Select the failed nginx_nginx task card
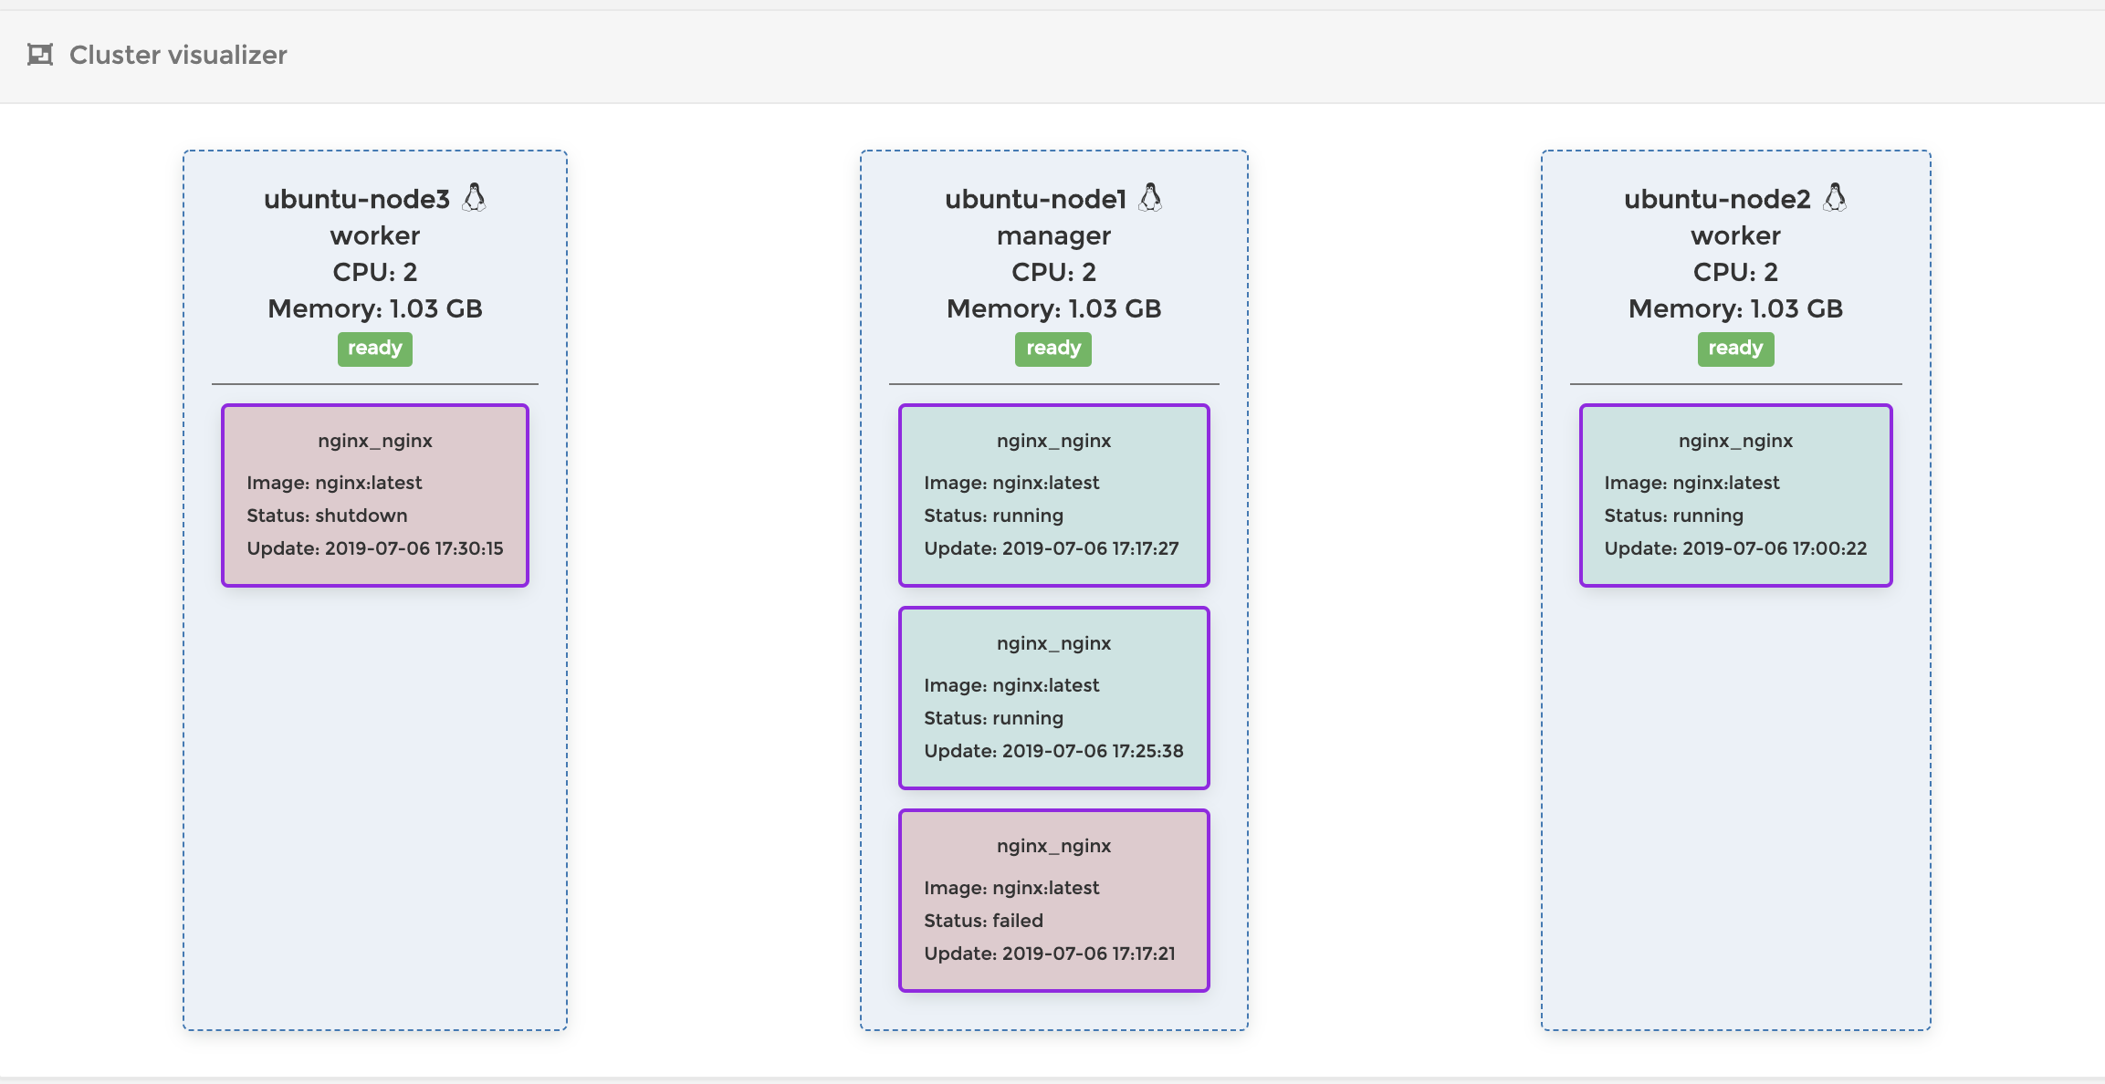Screen dimensions: 2105x1084 tap(1053, 901)
